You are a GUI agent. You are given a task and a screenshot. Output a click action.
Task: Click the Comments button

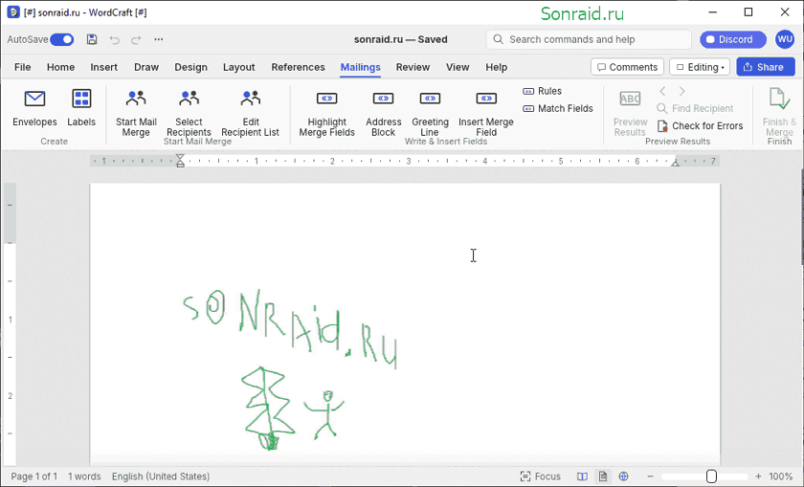point(627,67)
